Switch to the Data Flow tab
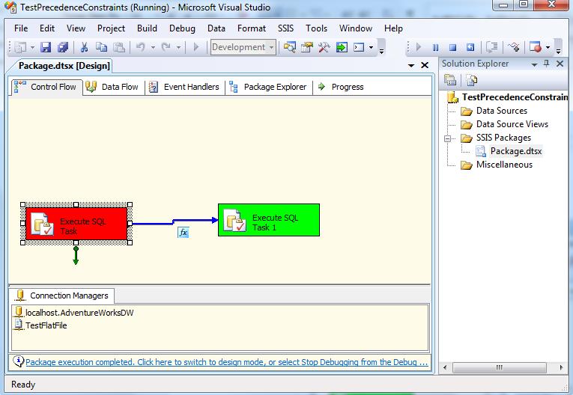This screenshot has height=395, width=573. [x=112, y=87]
